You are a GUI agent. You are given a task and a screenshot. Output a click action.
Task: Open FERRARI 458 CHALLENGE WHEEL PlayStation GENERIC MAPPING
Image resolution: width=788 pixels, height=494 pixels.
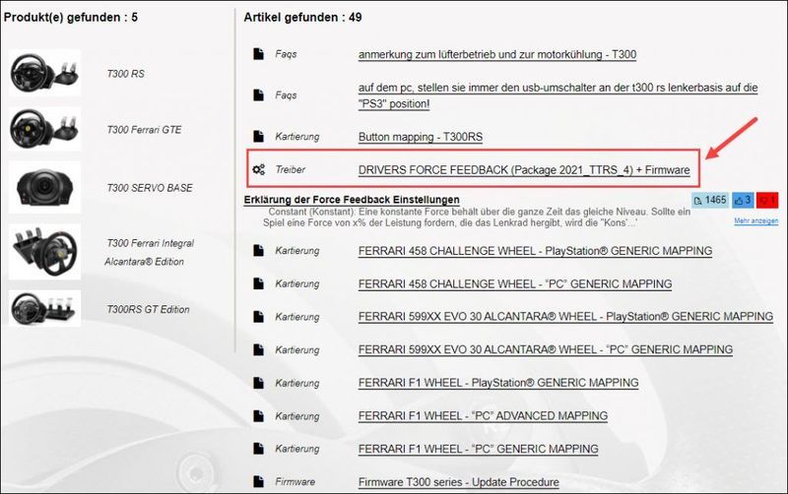tap(535, 251)
